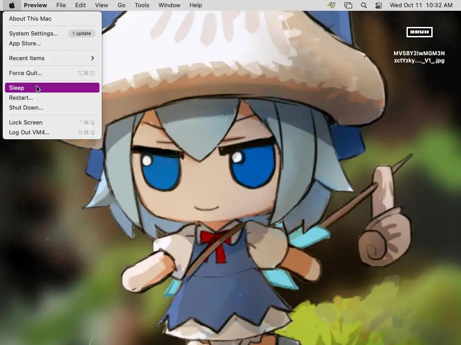Choose App Store from the Apple menu
This screenshot has height=345, width=461.
coord(52,44)
